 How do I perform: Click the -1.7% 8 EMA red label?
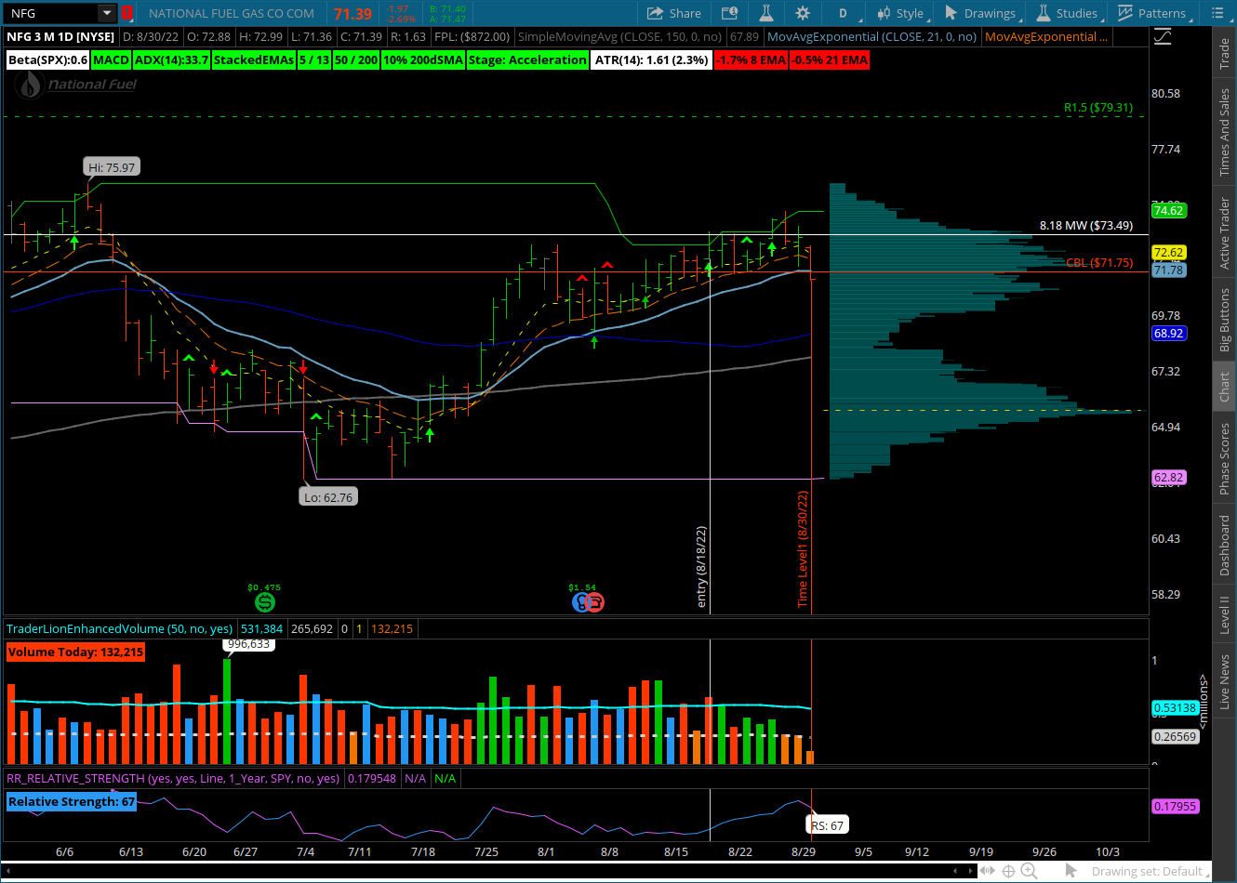point(752,59)
